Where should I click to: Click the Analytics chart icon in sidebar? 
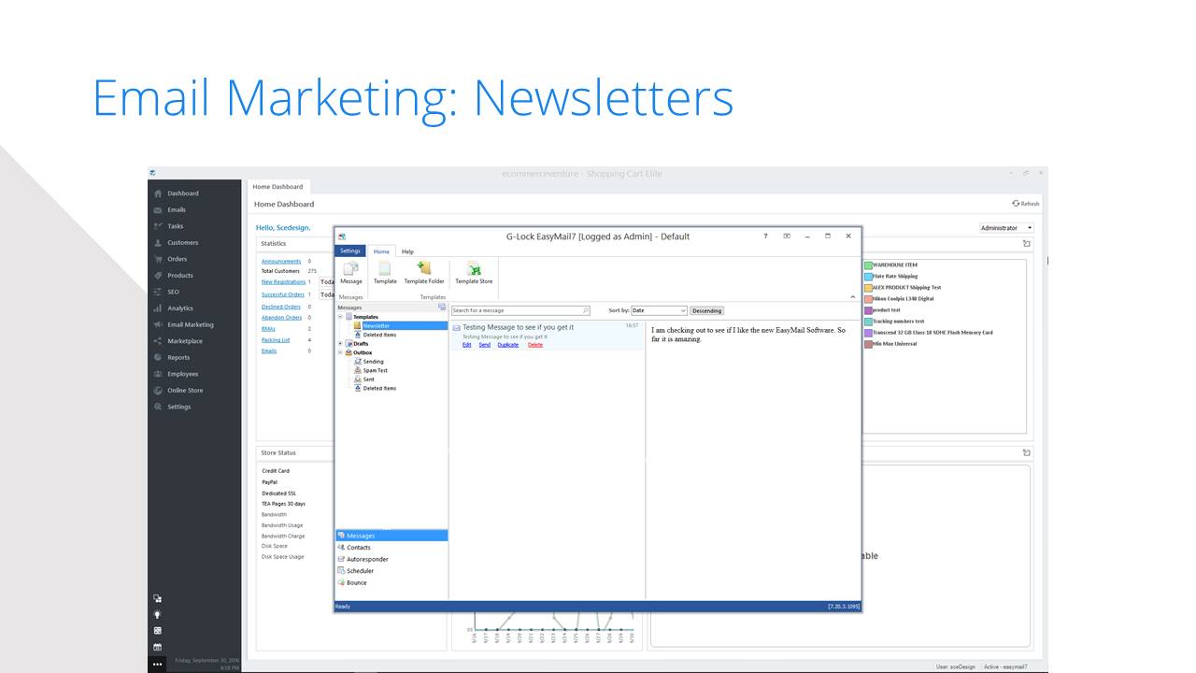(158, 308)
